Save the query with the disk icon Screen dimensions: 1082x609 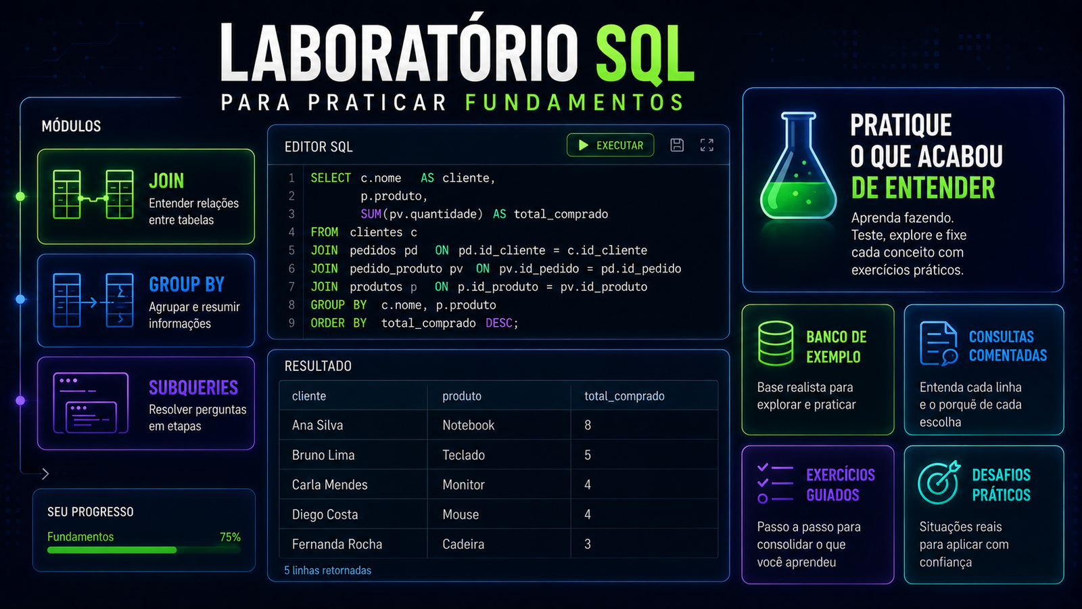(x=677, y=145)
